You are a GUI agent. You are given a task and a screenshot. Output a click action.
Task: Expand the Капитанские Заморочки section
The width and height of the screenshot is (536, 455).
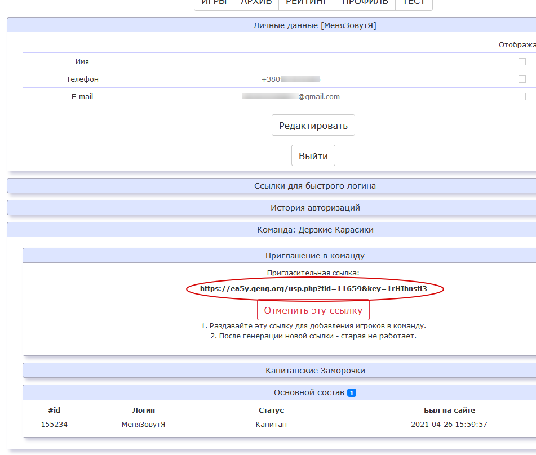(x=314, y=371)
